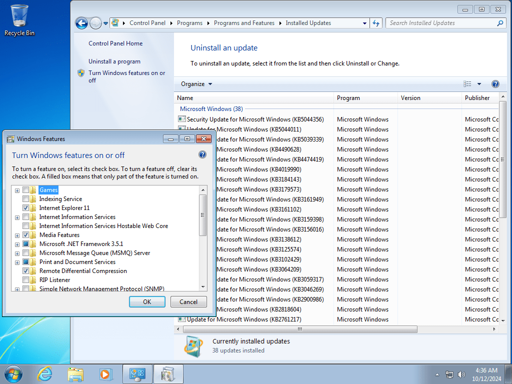This screenshot has height=384, width=512.
Task: Expand Internet Information Services node
Action: click(x=17, y=217)
